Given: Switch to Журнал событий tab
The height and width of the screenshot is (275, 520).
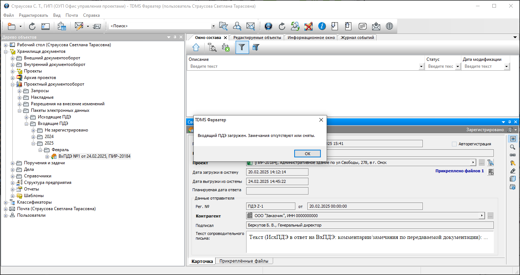Looking at the screenshot, I should [x=357, y=38].
